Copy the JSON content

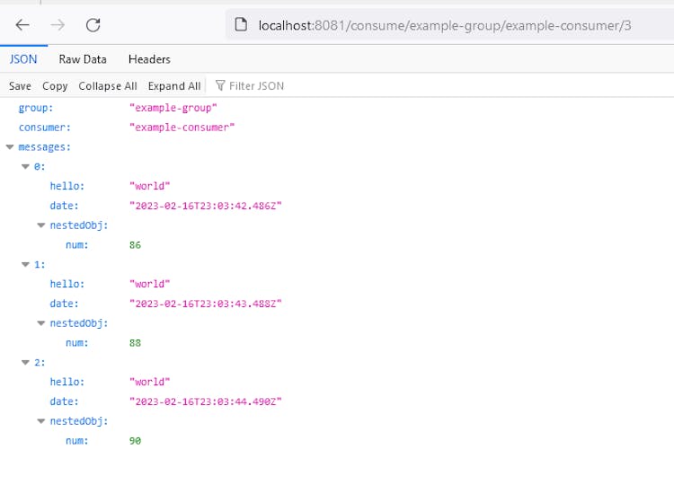pos(55,86)
